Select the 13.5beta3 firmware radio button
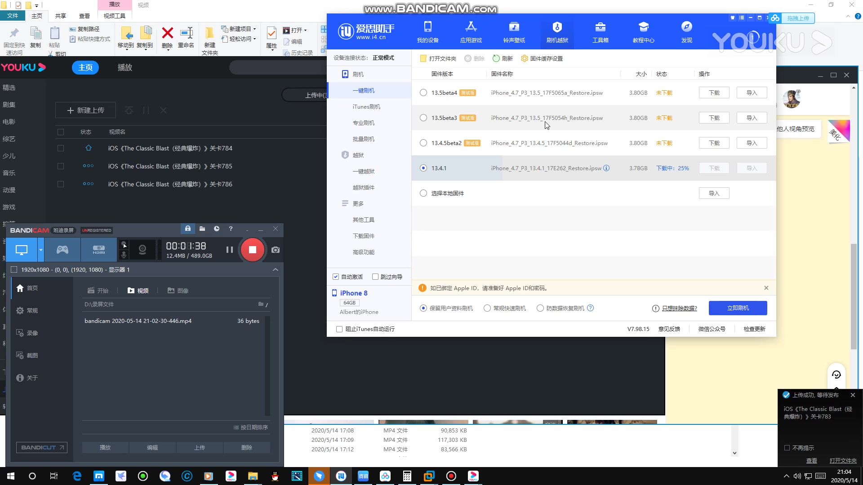 tap(423, 118)
